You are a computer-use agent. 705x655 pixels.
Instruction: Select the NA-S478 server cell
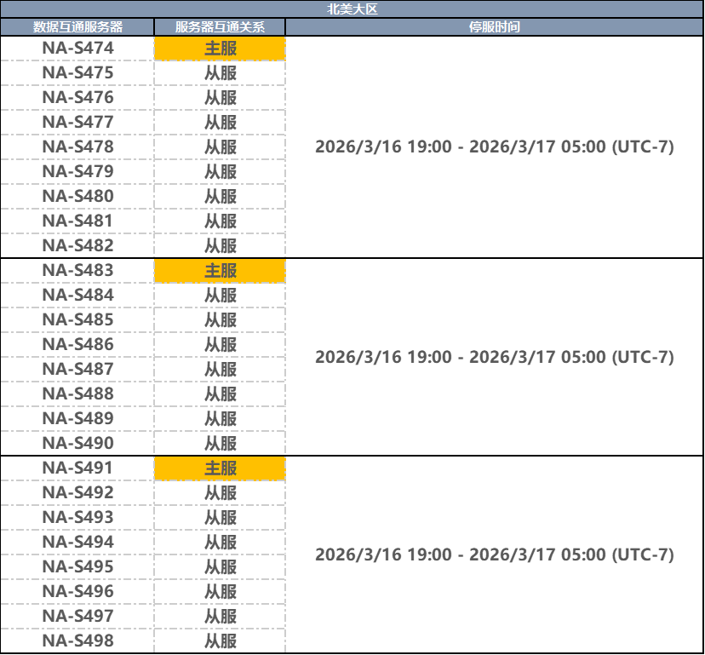[77, 147]
